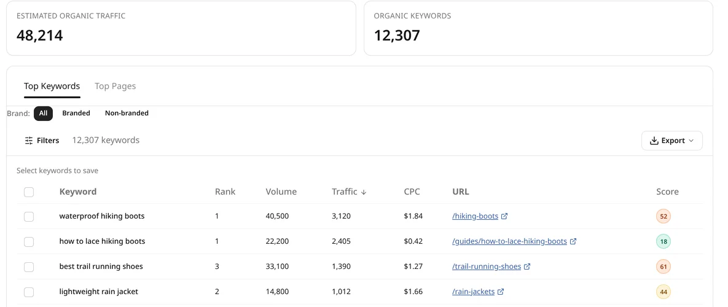The height and width of the screenshot is (307, 728).
Task: Open external link icon beside /rain-jackets
Action: 501,292
